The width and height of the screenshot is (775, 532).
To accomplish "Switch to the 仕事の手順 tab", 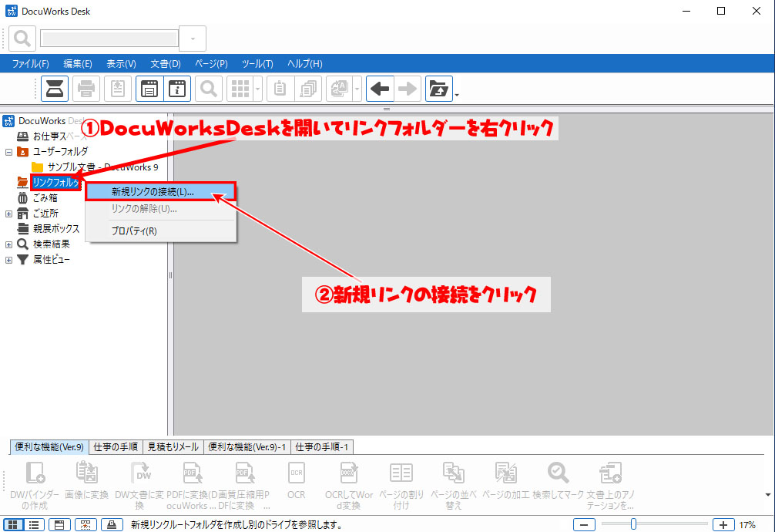I will (x=116, y=447).
